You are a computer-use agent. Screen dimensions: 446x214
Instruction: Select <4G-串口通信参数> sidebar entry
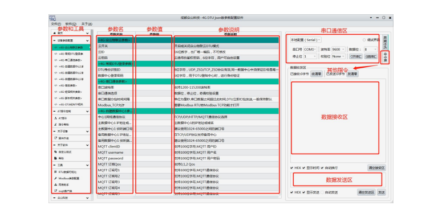71,60
